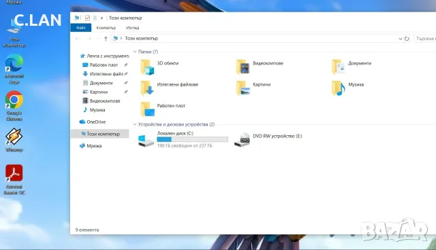Click the address bar path Този компютър
Screen dimensions: 436x250
click(141, 39)
